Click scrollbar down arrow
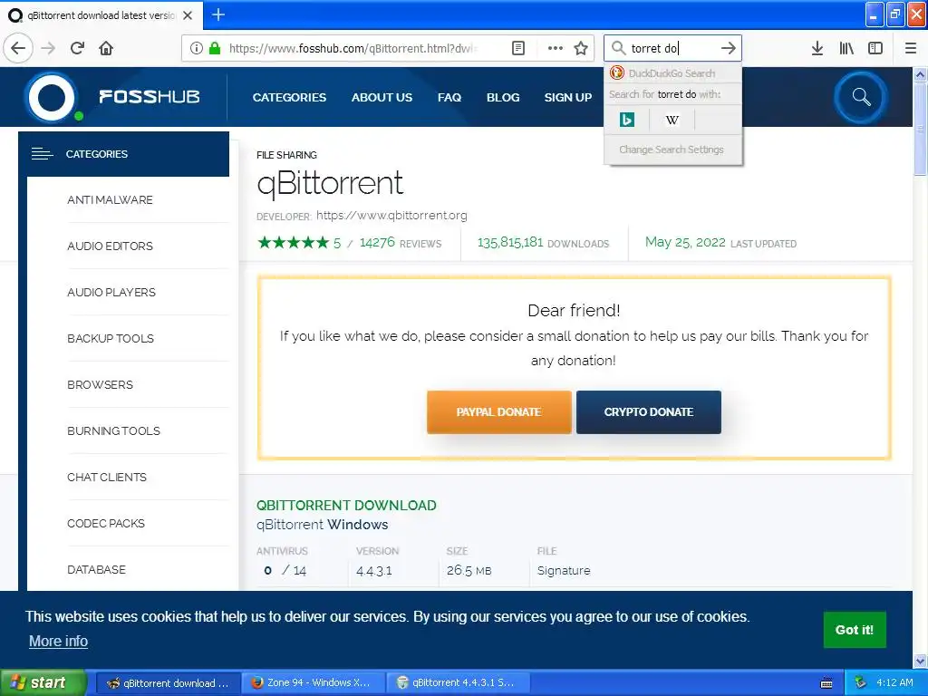 click(921, 661)
